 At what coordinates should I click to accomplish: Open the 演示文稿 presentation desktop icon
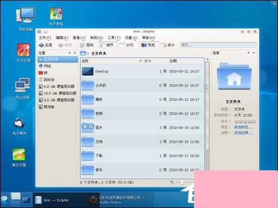click(19, 157)
